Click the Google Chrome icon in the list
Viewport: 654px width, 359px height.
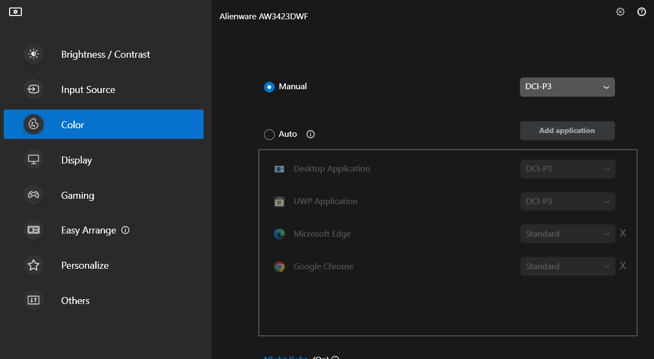point(279,267)
